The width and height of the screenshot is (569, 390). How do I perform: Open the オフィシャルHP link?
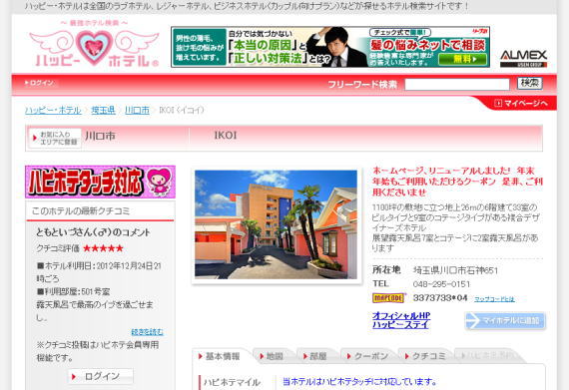coord(401,316)
